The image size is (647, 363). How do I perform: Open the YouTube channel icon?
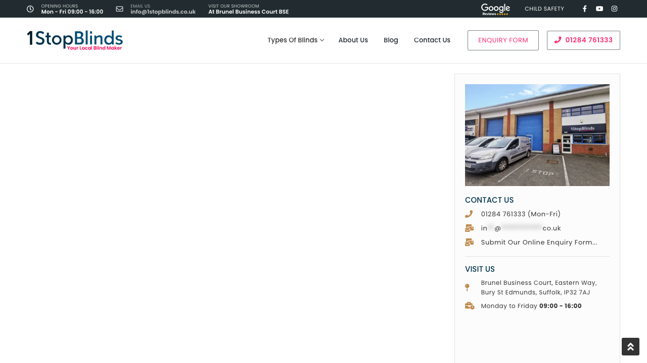598,8
